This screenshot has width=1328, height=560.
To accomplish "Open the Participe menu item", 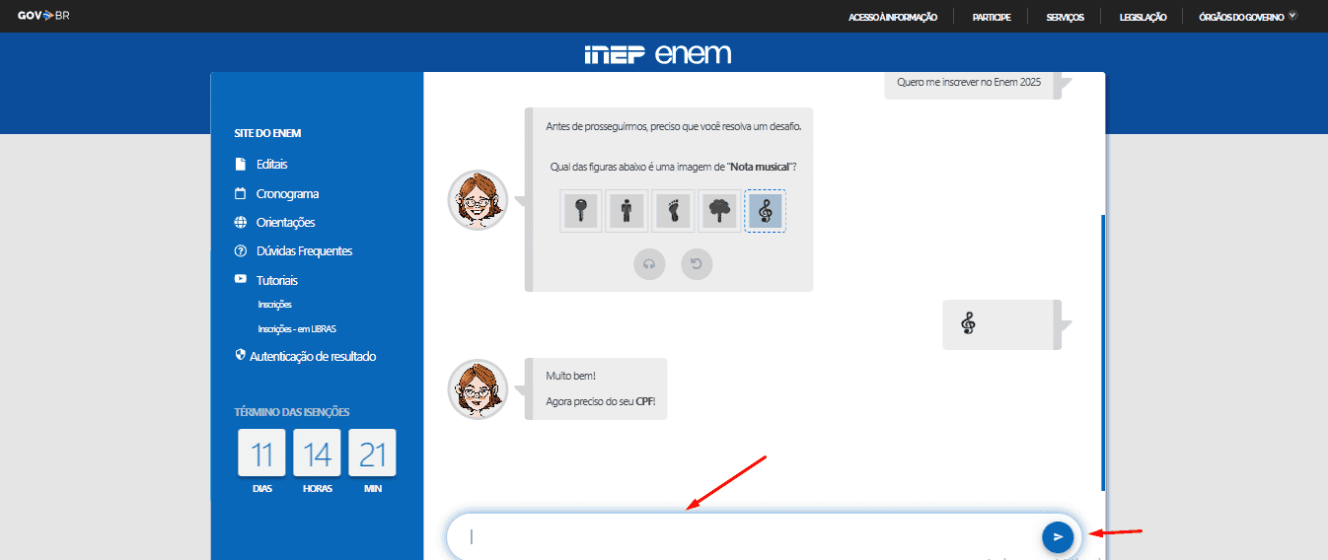I will 991,17.
